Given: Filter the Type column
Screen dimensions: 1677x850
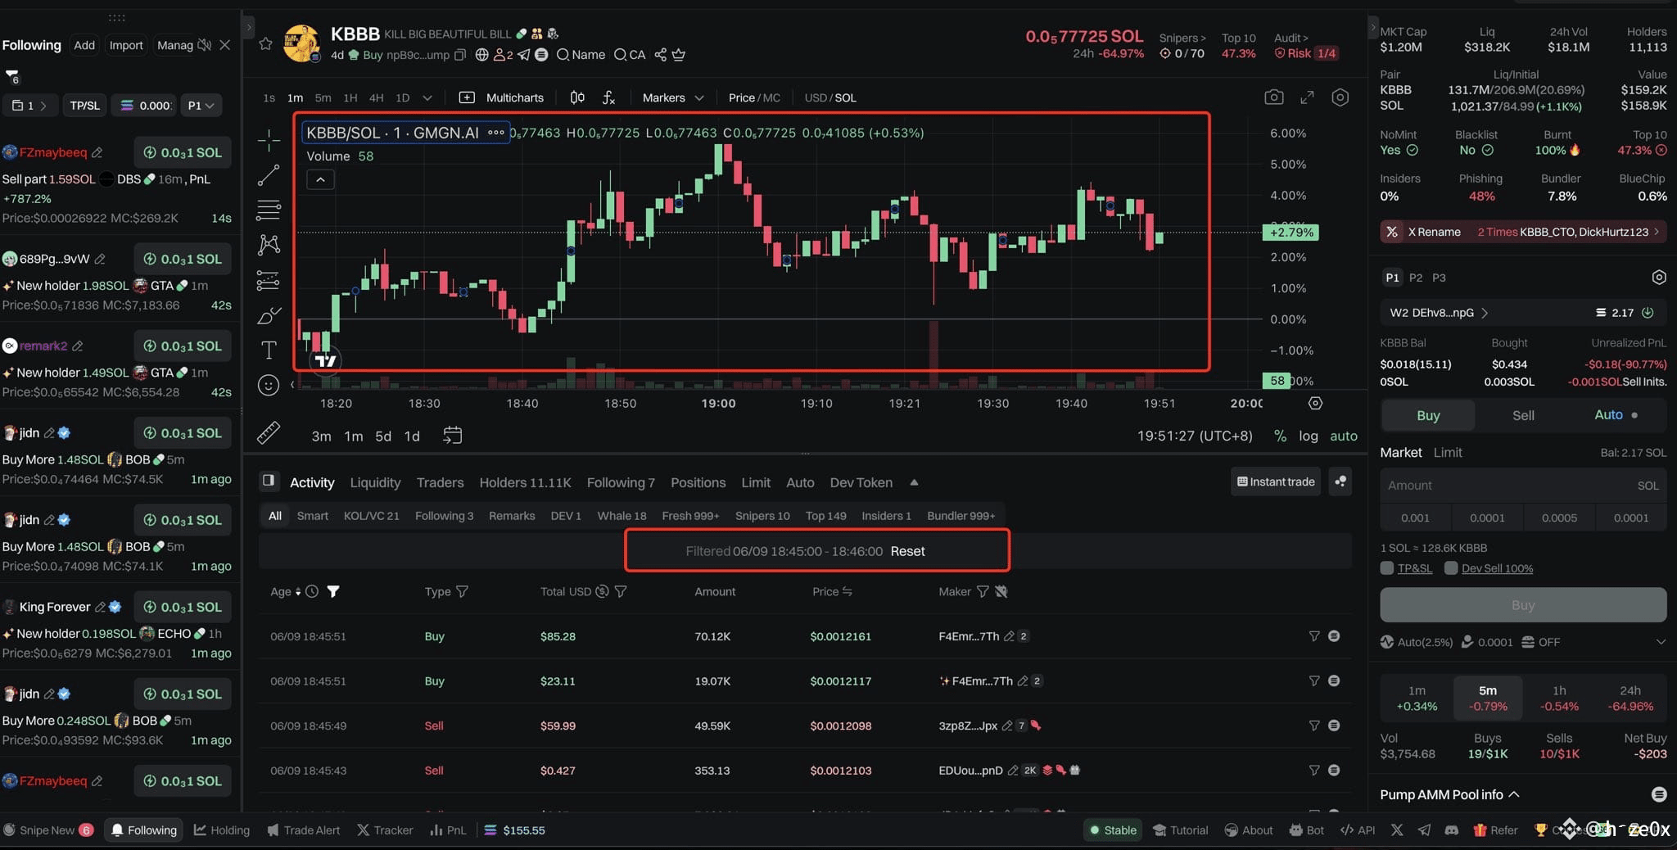Looking at the screenshot, I should coord(462,591).
